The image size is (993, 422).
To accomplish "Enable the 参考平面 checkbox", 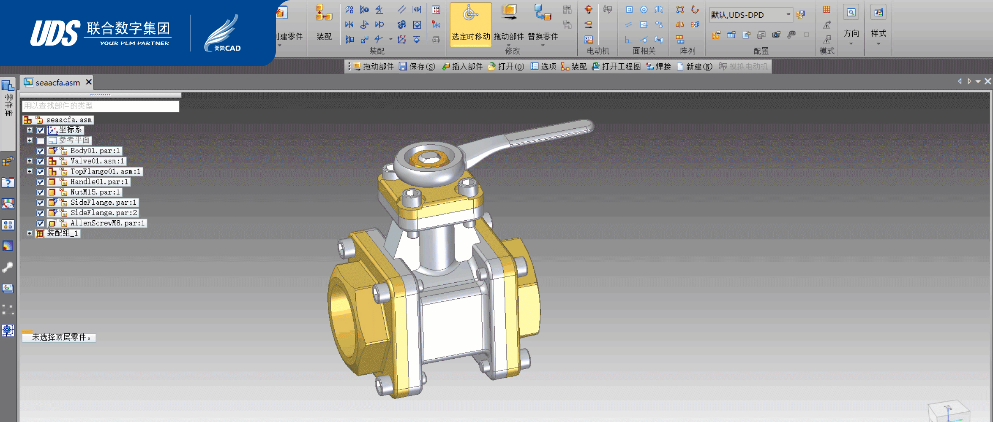I will tap(41, 141).
